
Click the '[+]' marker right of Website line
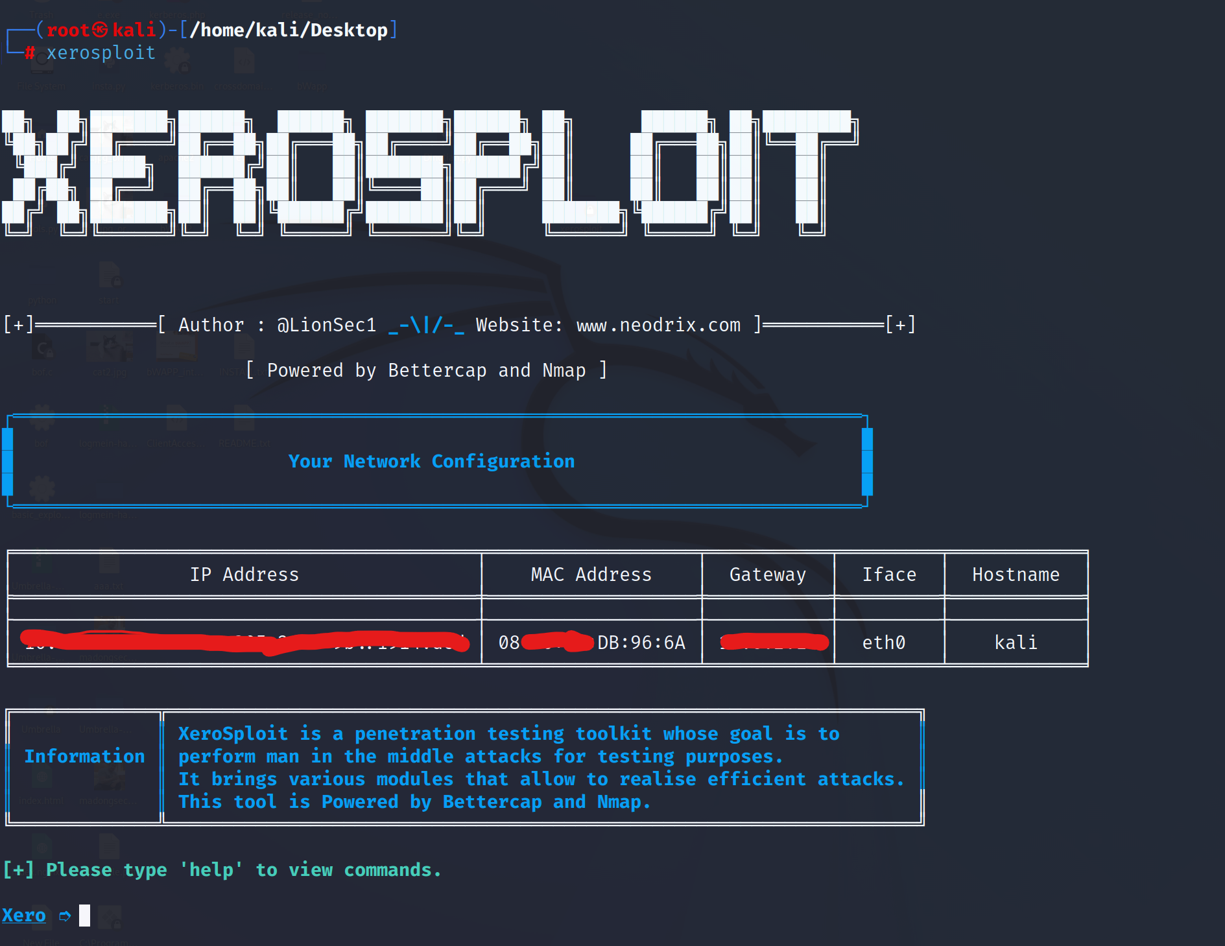[901, 325]
